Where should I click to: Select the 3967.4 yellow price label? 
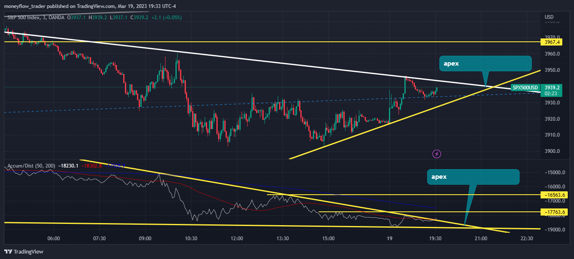tap(552, 42)
